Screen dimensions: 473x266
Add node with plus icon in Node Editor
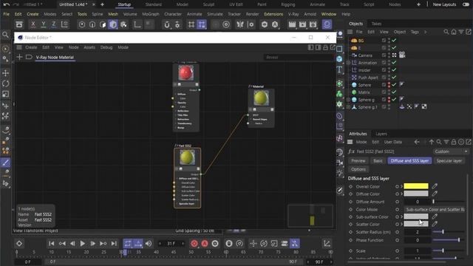tap(19, 57)
